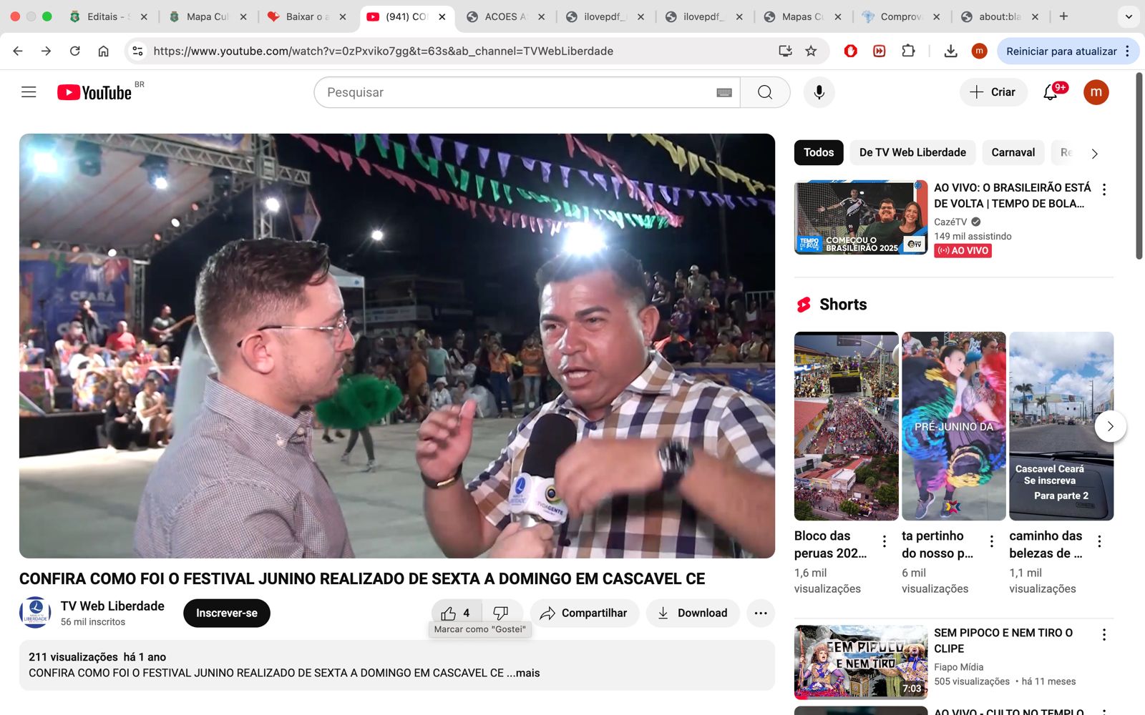Click the Compartilhar share button
Screen dimensions: 1145x715
coord(584,613)
